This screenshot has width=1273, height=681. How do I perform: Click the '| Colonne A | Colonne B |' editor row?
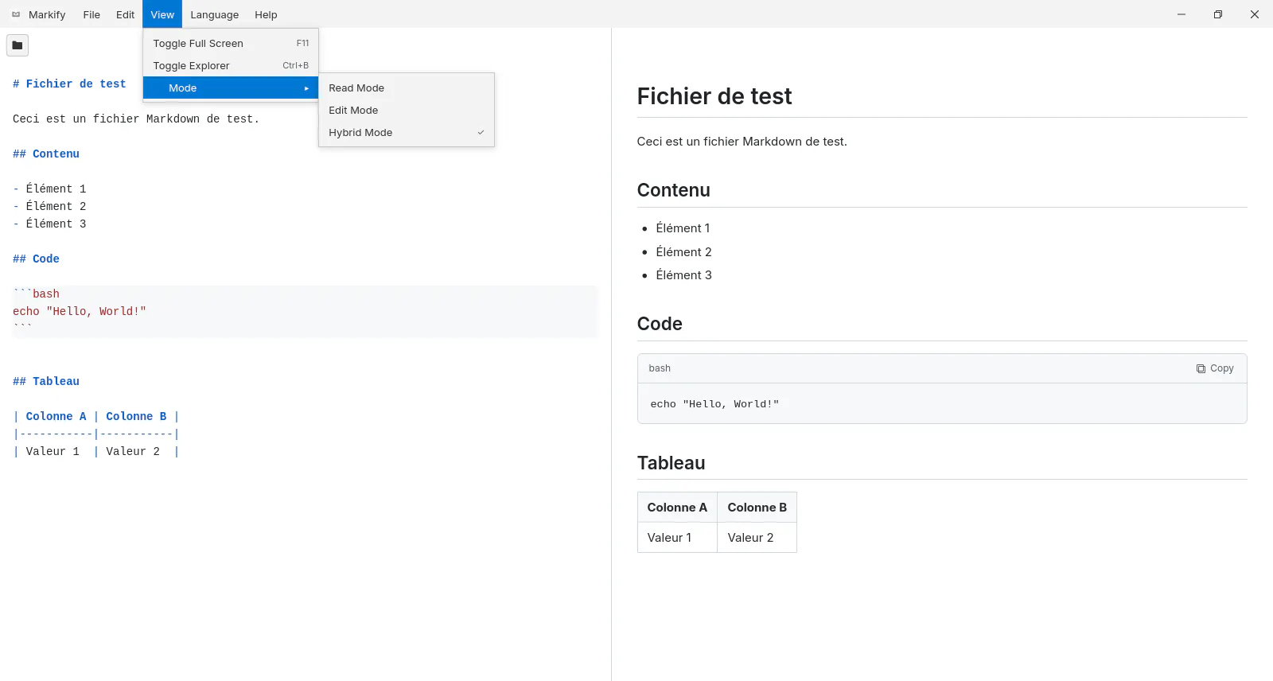96,416
